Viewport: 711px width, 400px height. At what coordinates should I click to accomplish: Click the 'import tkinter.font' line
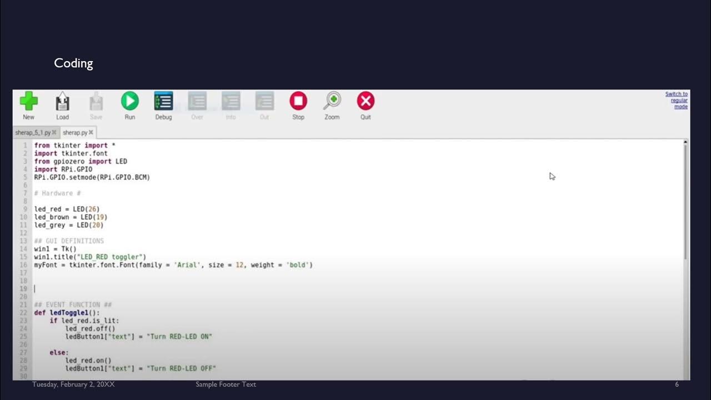pyautogui.click(x=71, y=153)
